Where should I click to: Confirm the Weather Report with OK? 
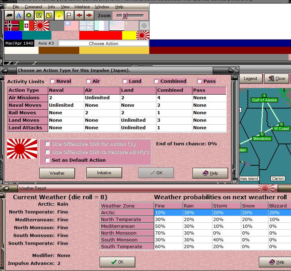click(x=117, y=262)
